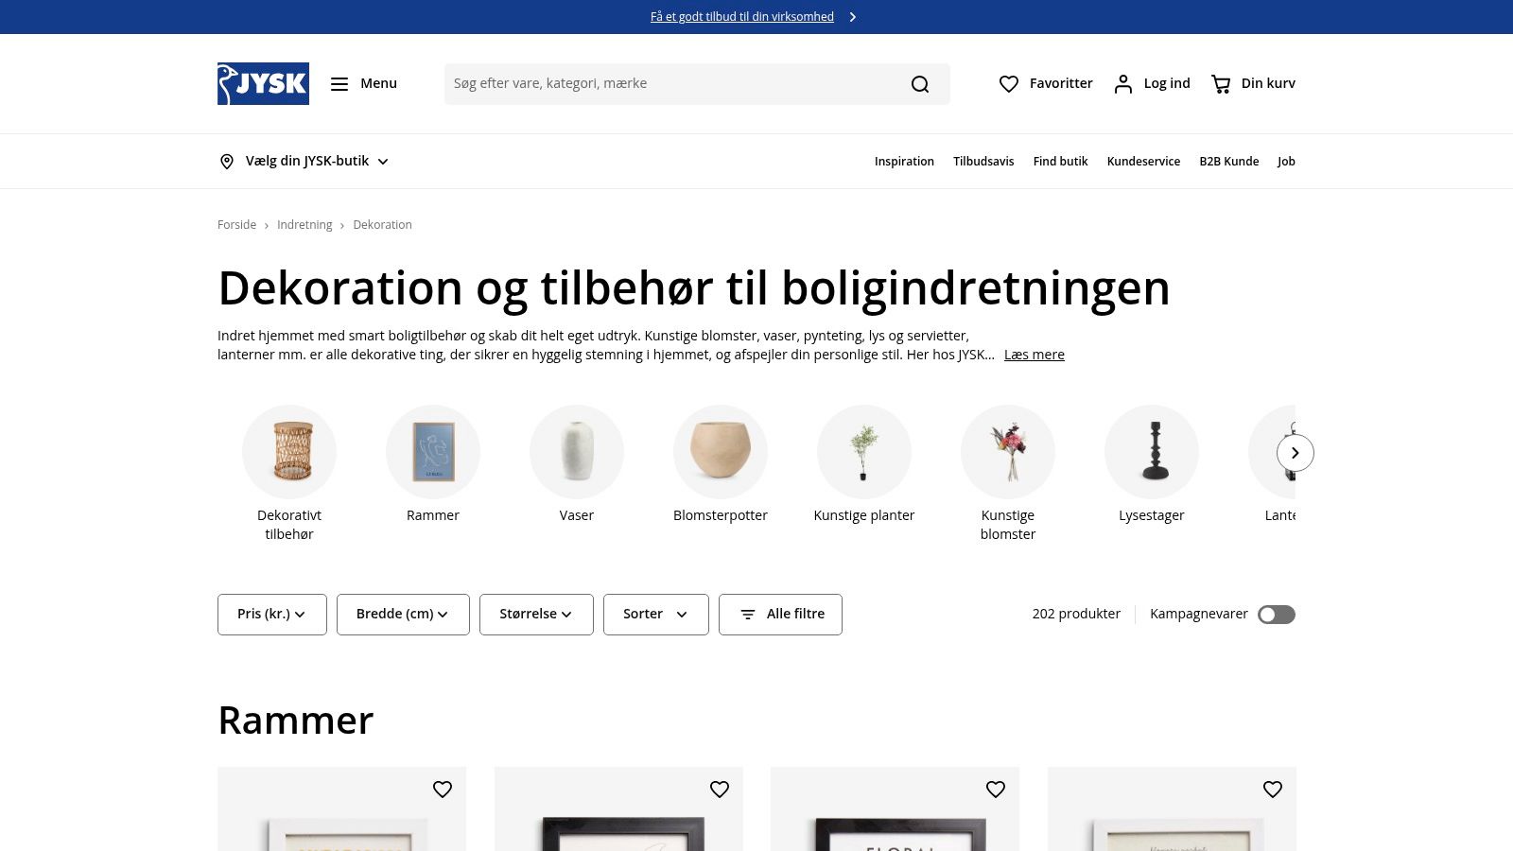The width and height of the screenshot is (1513, 851).
Task: Open Tilbudsavis in top navigation
Action: pos(983,162)
